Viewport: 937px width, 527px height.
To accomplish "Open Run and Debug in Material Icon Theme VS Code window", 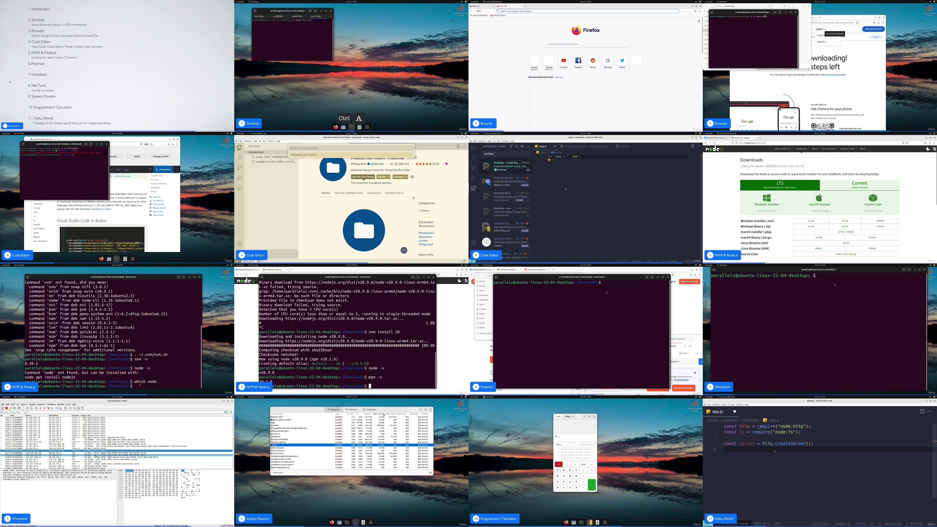I will [239, 178].
